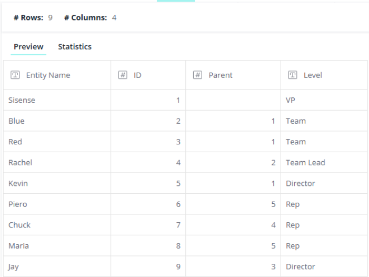Select the ID column header
369x277 pixels.
(137, 75)
